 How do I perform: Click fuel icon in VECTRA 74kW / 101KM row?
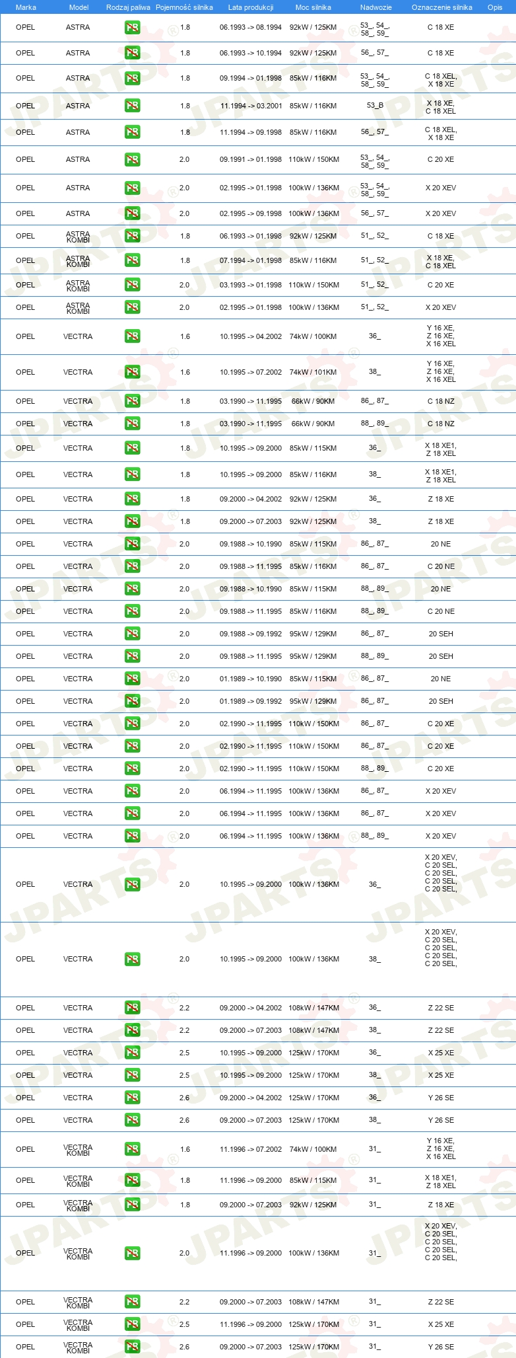(132, 372)
